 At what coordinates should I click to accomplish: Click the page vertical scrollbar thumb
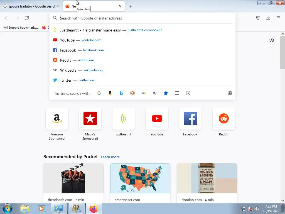[282, 53]
